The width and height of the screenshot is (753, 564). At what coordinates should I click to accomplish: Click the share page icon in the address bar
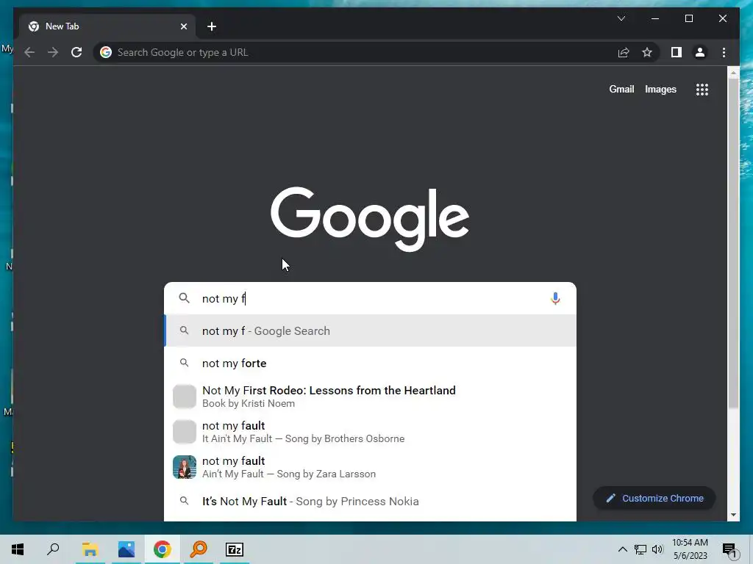[624, 52]
